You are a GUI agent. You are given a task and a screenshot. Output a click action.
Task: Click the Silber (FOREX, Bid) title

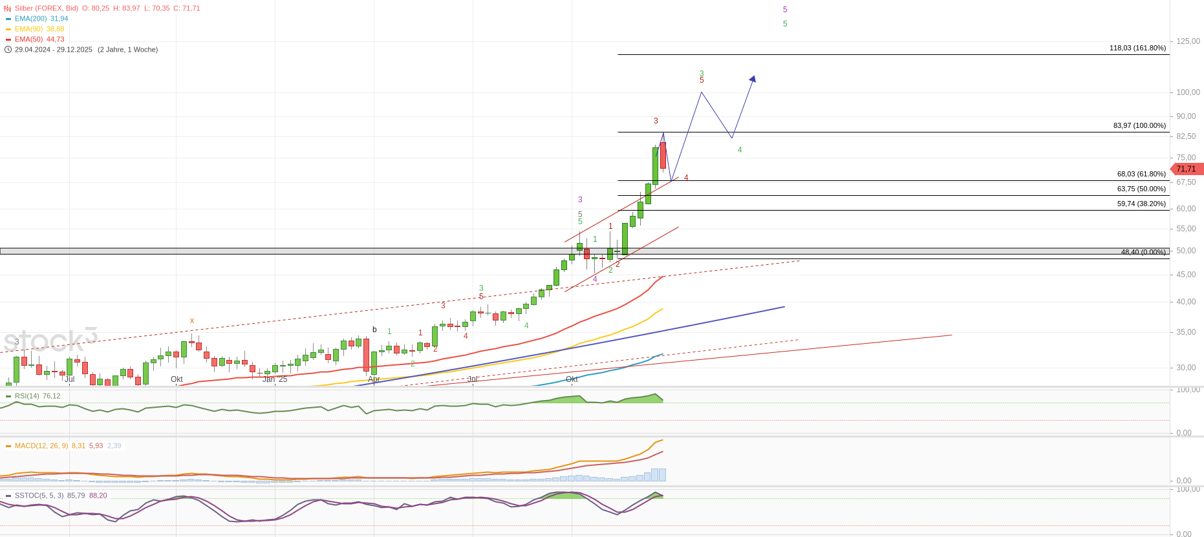[x=47, y=8]
